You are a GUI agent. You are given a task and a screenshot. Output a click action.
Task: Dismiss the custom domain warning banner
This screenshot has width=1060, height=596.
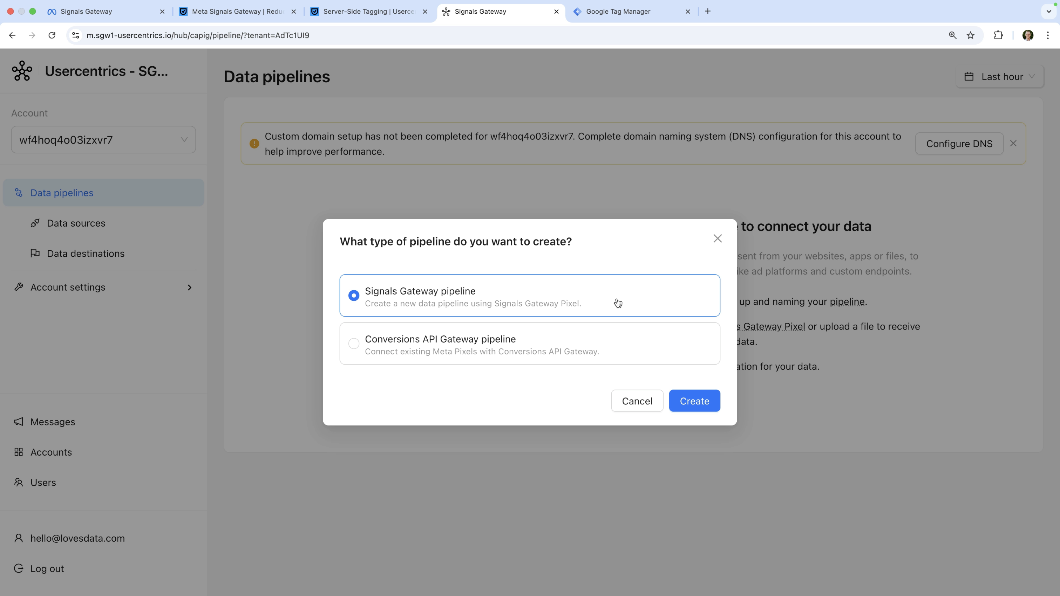click(1013, 144)
